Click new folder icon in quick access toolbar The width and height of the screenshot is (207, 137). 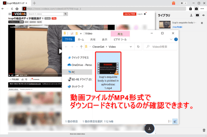tap(77, 33)
